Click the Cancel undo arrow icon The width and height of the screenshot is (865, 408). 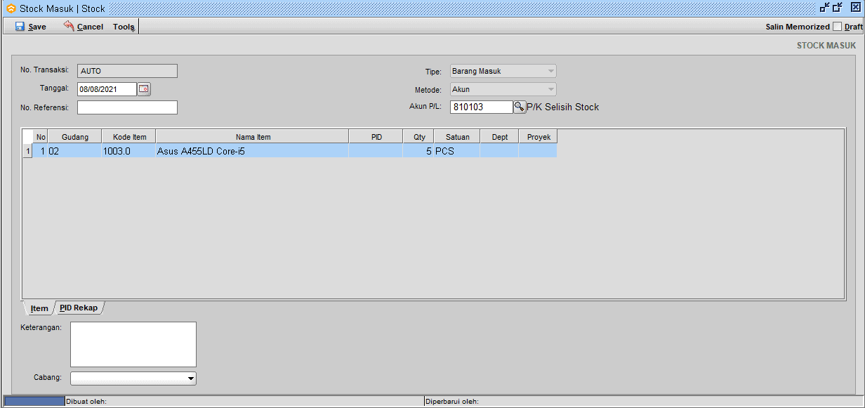point(69,26)
